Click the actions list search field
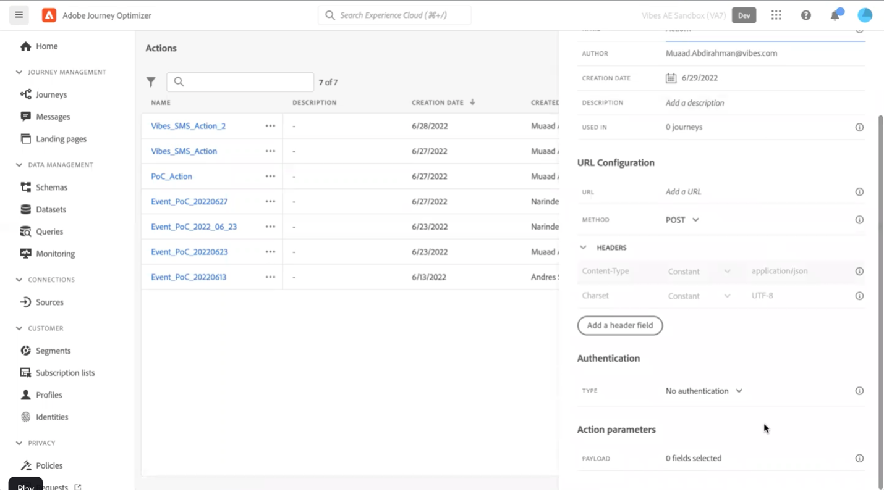 point(240,81)
